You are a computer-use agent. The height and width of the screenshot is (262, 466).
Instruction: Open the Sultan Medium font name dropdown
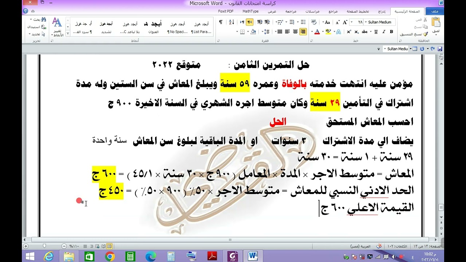coord(366,22)
